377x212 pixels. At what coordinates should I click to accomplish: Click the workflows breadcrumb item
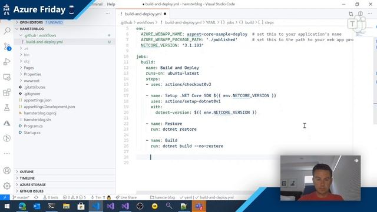click(x=145, y=22)
